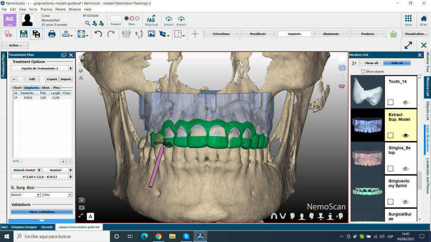431x242 pixels.
Task: Click the Hide all meshes button
Action: pyautogui.click(x=397, y=63)
